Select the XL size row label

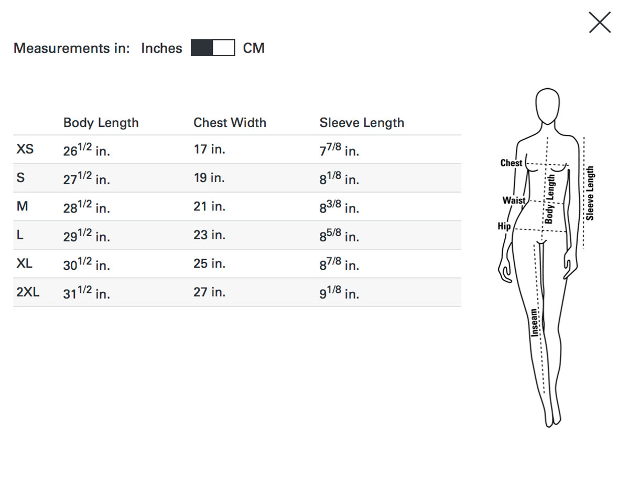coord(24,263)
